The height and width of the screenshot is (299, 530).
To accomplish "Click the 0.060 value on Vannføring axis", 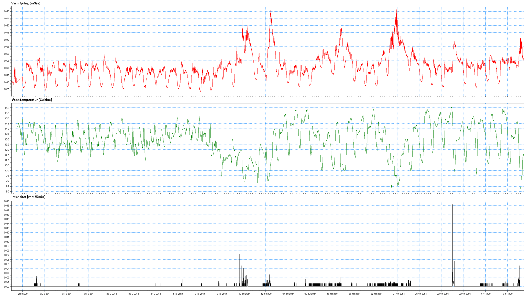I will pos(6,11).
